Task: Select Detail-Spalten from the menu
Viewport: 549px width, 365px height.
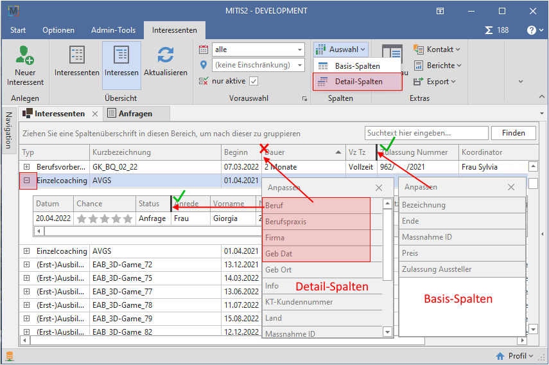Action: point(358,82)
